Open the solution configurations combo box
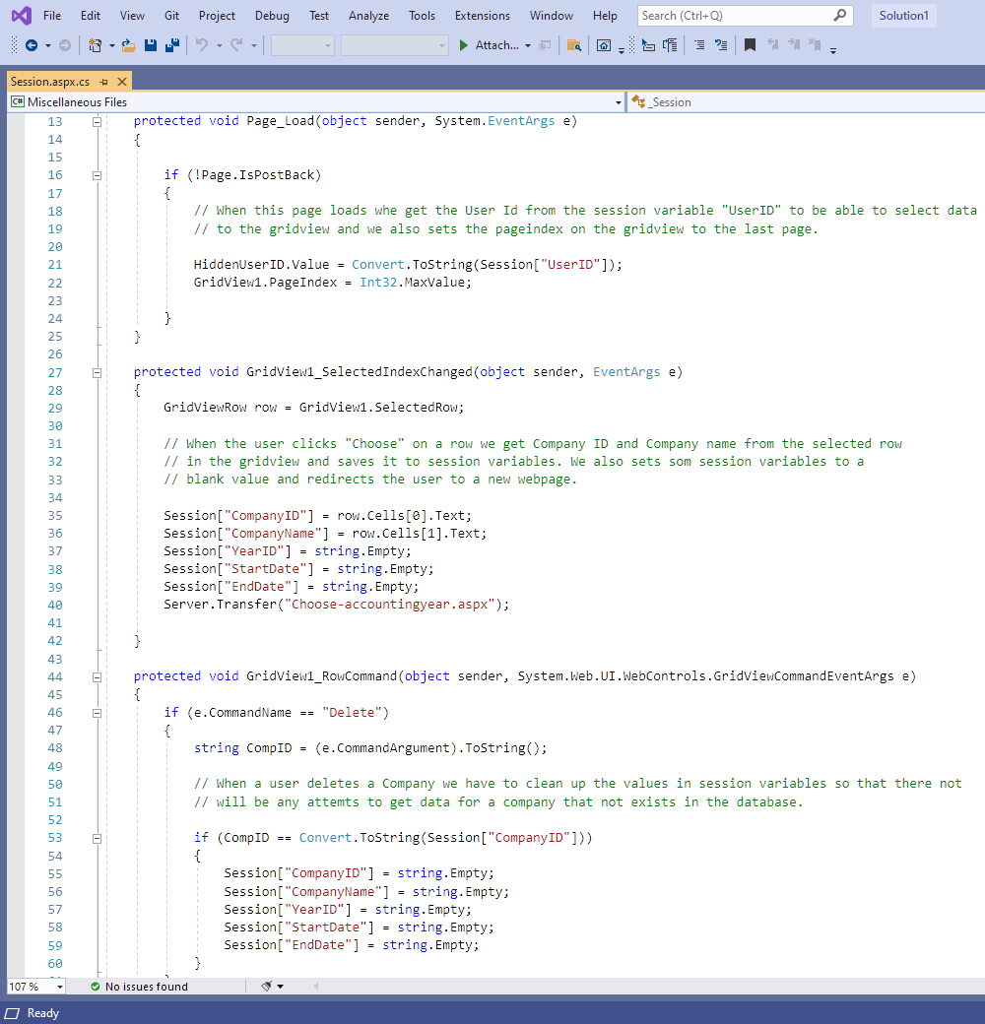The height and width of the screenshot is (1024, 985). pos(302,45)
